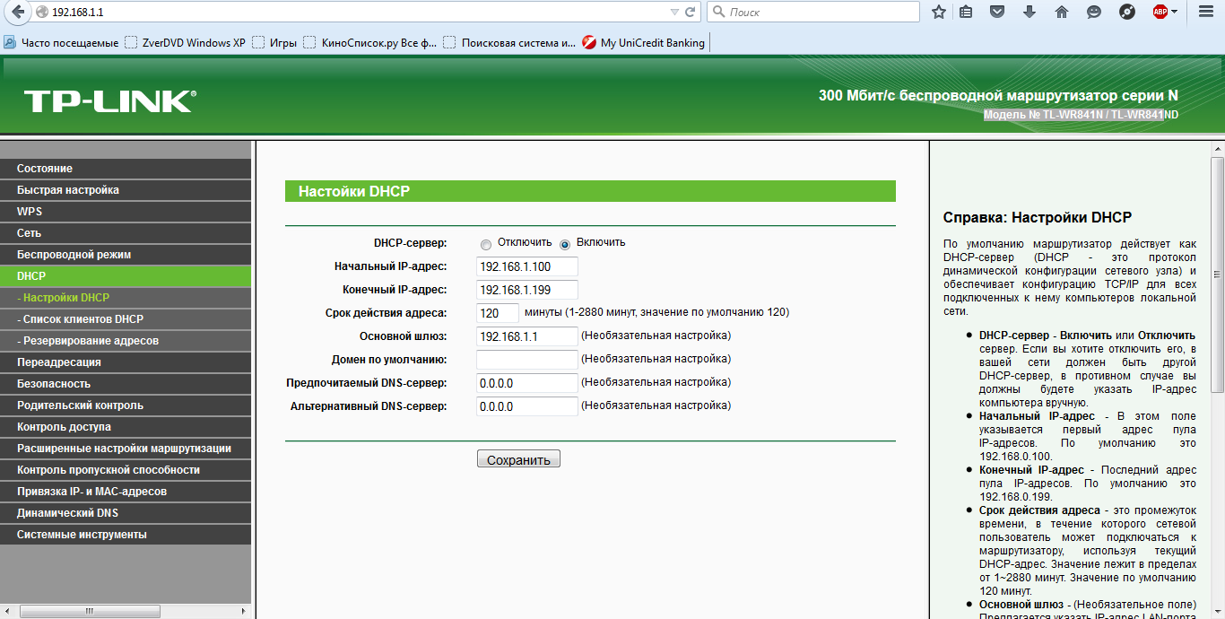Screen dimensions: 1225x619
Task: Select the DHCP menu section
Action: 126,276
